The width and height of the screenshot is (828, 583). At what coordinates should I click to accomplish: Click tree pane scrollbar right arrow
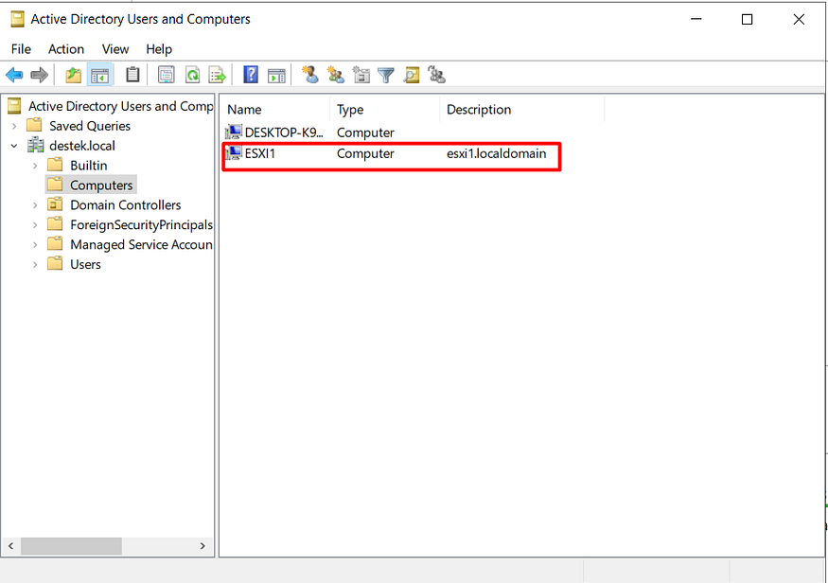pyautogui.click(x=203, y=545)
